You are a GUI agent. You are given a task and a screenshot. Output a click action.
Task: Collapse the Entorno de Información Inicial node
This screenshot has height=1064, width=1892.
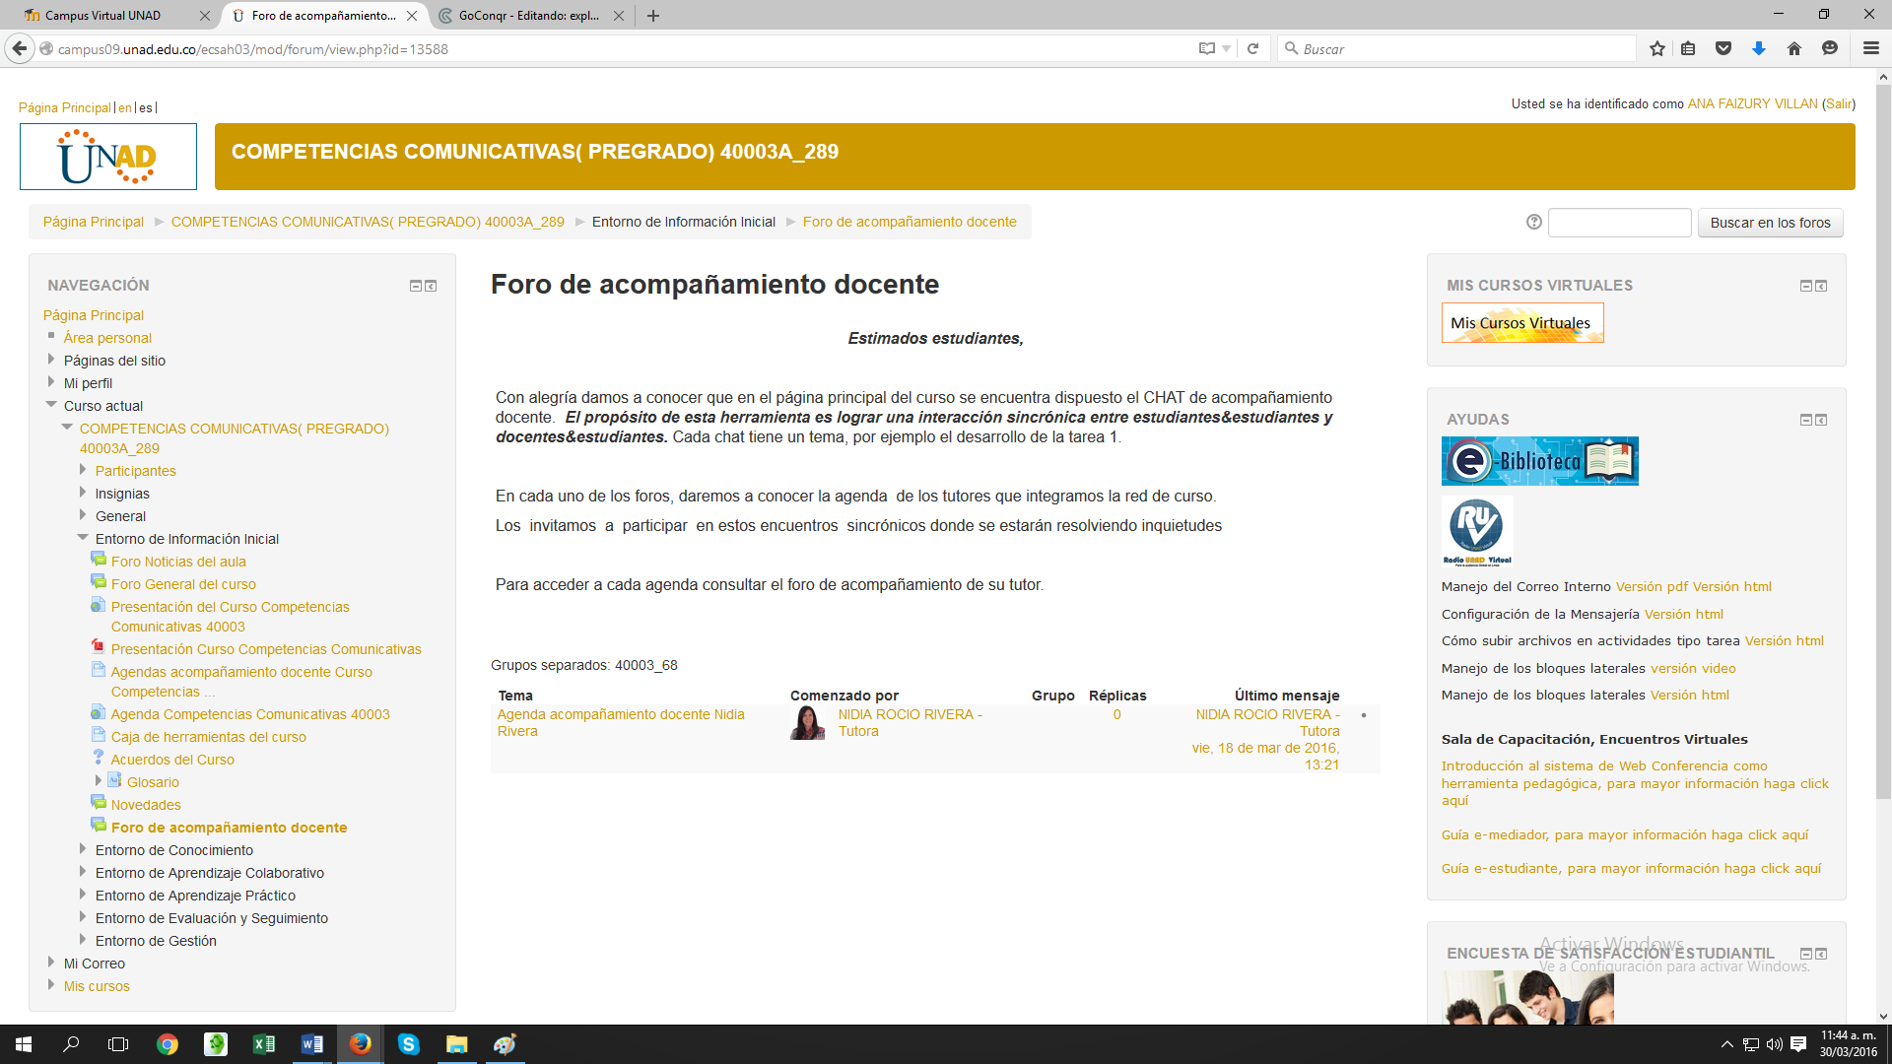click(83, 538)
